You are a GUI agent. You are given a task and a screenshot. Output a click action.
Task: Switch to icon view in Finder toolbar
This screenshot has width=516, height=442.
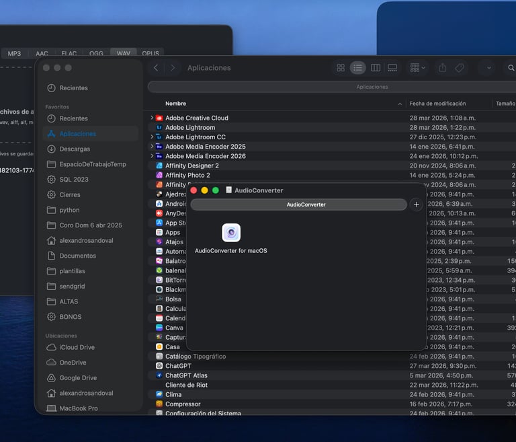click(x=341, y=68)
